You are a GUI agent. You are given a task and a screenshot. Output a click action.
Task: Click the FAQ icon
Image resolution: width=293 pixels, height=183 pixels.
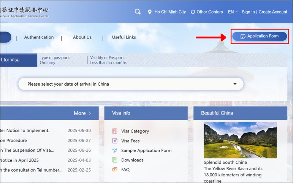tap(115, 169)
